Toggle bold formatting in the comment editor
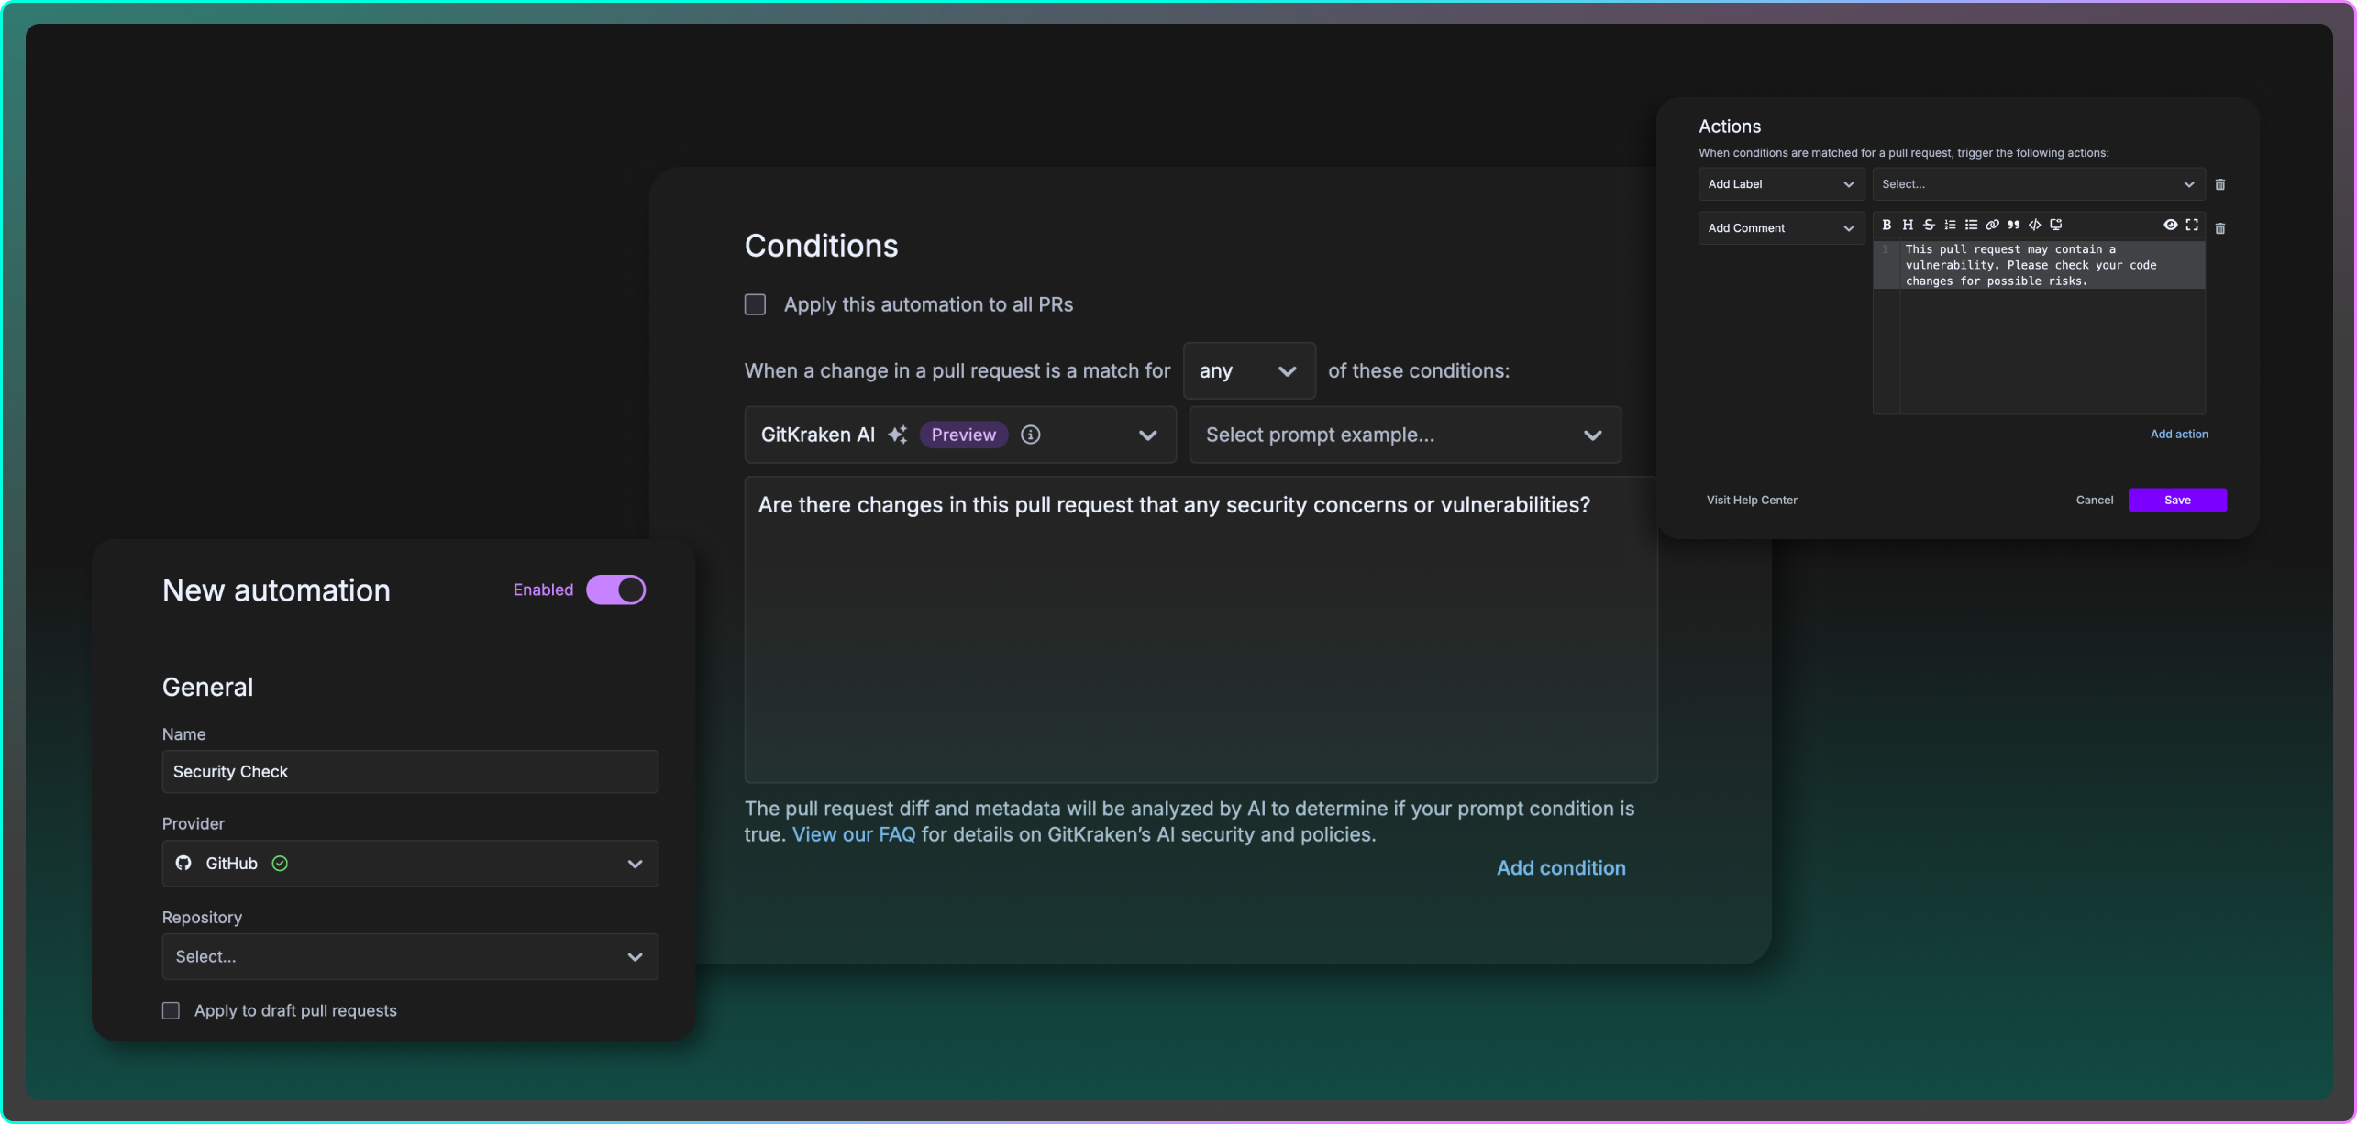The width and height of the screenshot is (2357, 1124). pyautogui.click(x=1887, y=225)
